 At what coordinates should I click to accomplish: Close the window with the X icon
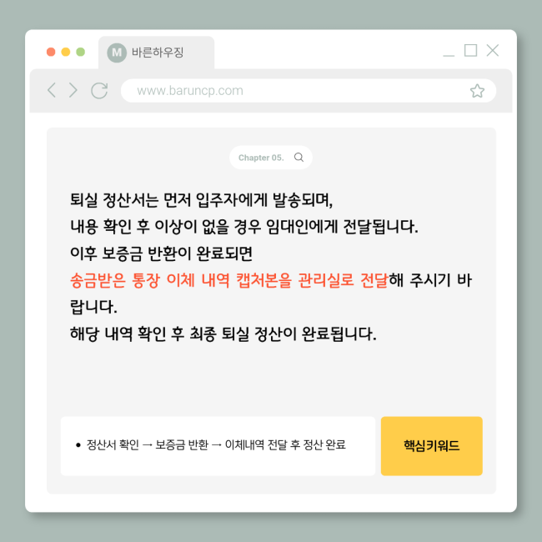[x=492, y=51]
